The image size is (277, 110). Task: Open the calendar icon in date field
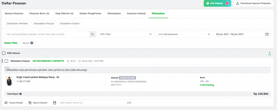click(x=267, y=34)
